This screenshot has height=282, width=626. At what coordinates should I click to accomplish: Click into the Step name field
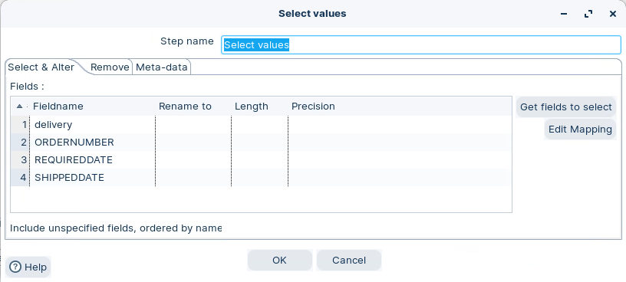(x=421, y=44)
